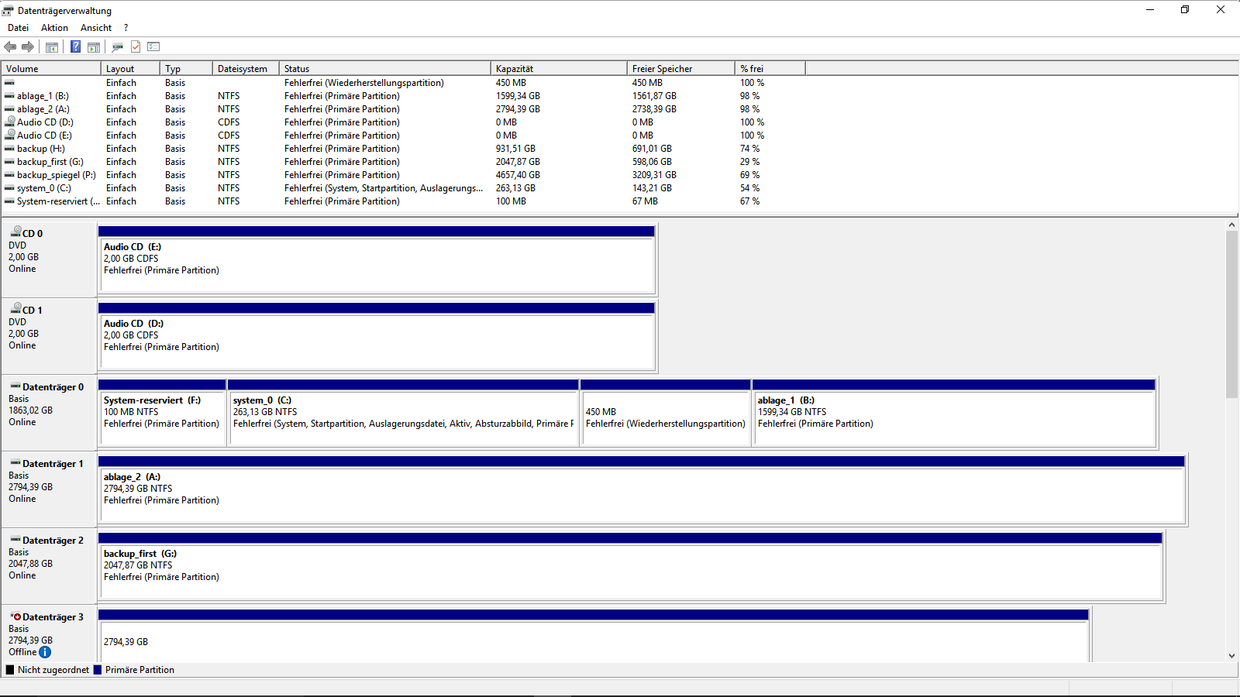Select the System-reserviert (F:) partition block
Screen dimensions: 1240x697
pos(162,414)
